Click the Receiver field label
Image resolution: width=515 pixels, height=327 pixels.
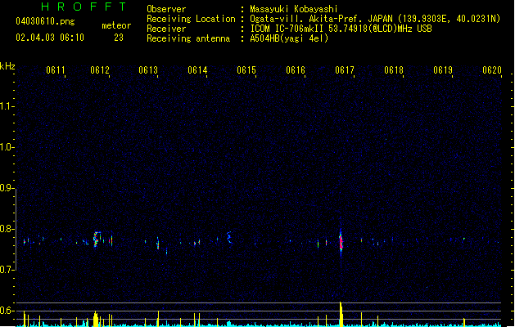click(x=166, y=29)
